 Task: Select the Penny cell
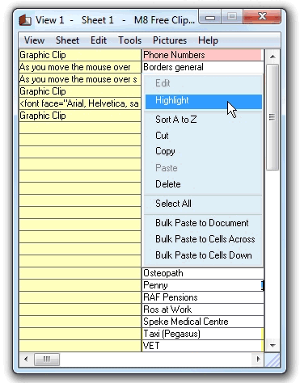[x=202, y=285]
